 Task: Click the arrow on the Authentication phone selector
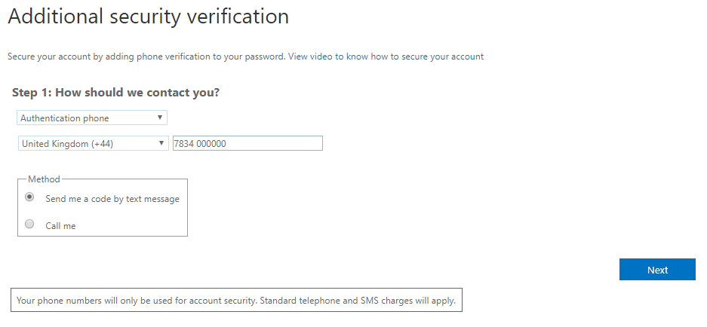point(159,118)
